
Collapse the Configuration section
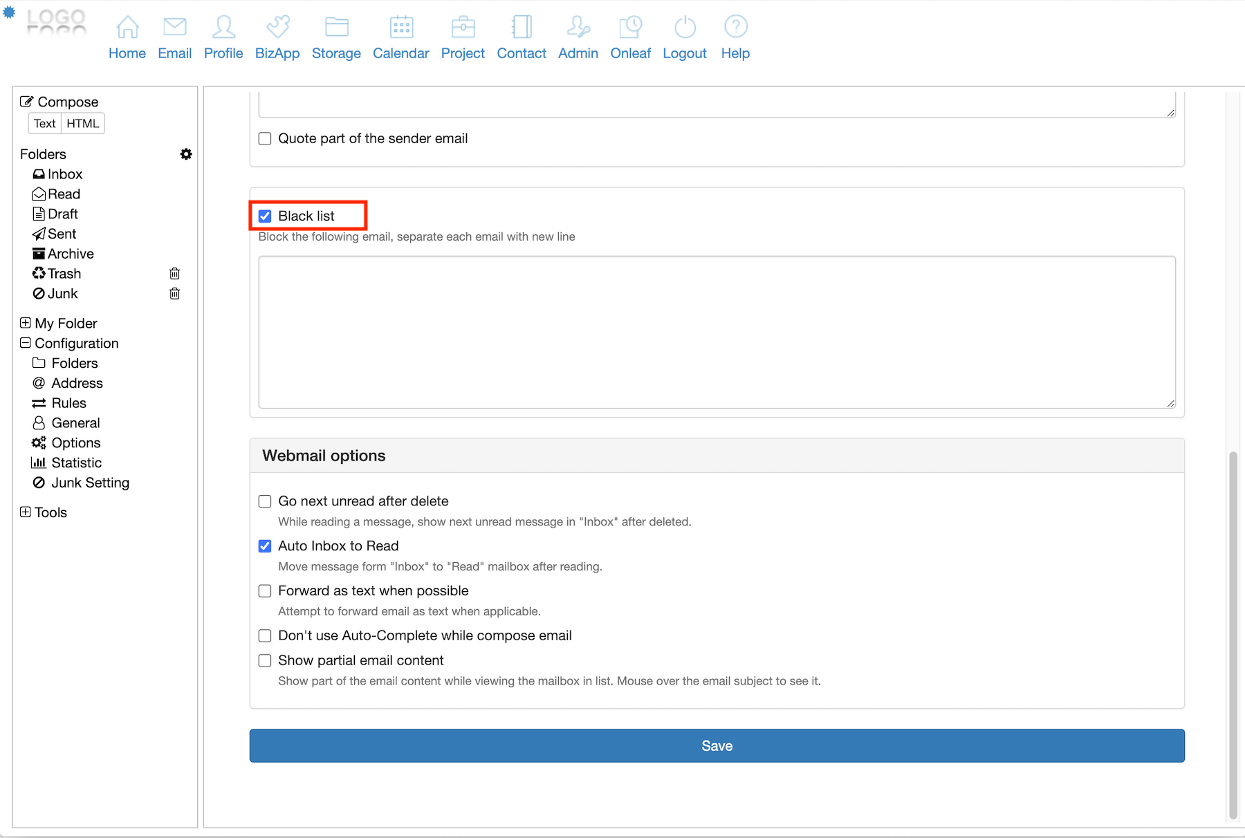pyautogui.click(x=26, y=343)
